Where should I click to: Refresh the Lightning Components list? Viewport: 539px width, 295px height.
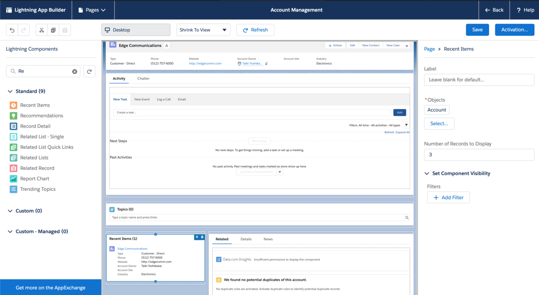pos(89,71)
